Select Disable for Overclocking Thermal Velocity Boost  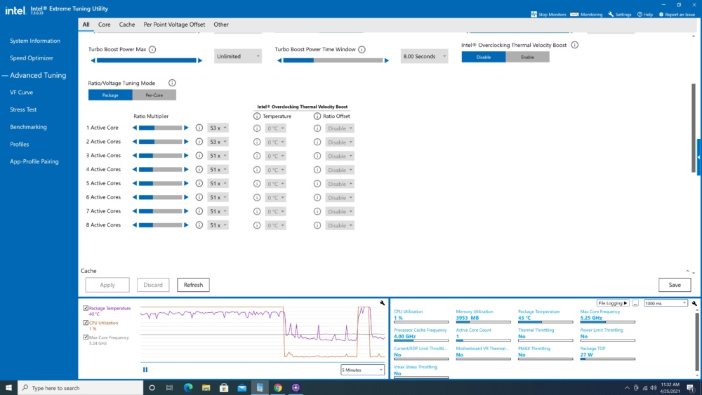(484, 57)
